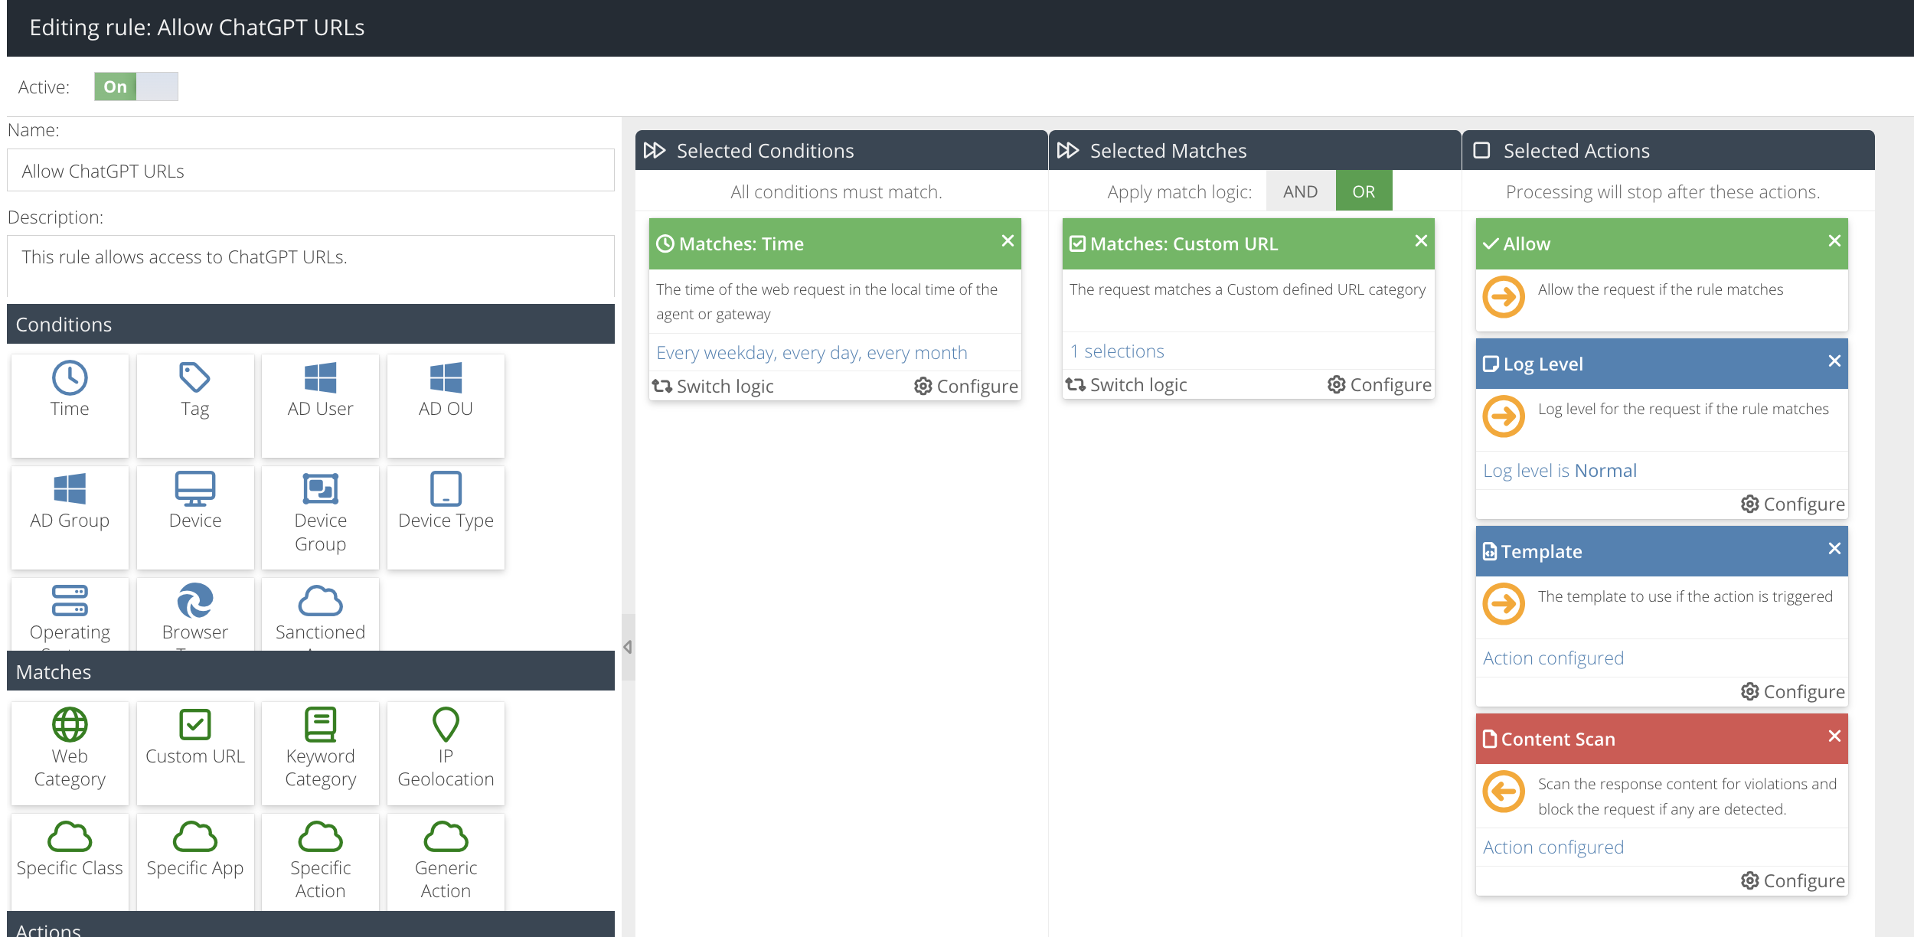Add the Device Type condition tile

[x=446, y=517]
